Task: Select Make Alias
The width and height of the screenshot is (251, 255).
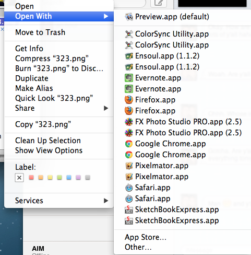Action: pos(59,88)
